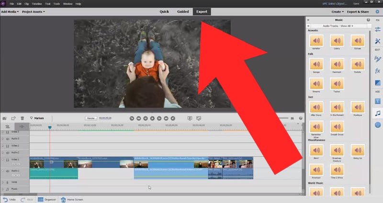Open the Tools panel wrench icon
The height and width of the screenshot is (203, 383).
377,43
